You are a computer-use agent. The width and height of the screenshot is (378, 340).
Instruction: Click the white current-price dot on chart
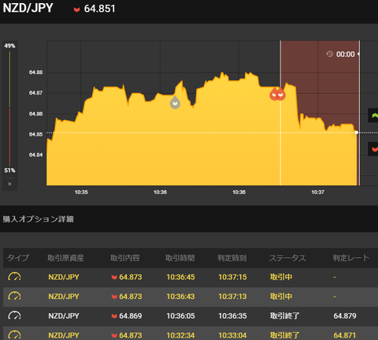[x=357, y=133]
